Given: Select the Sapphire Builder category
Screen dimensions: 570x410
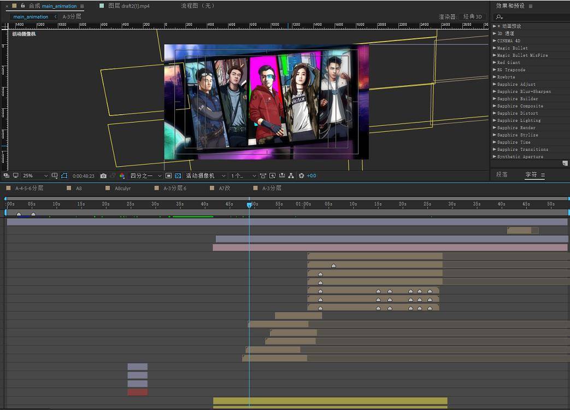Looking at the screenshot, I should tap(518, 99).
